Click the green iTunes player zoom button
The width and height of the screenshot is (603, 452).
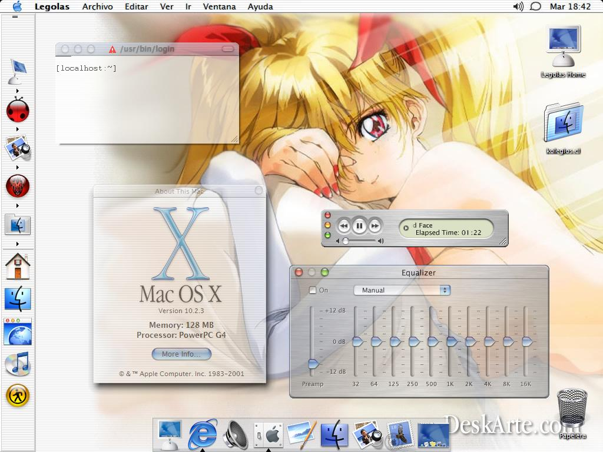tap(327, 235)
